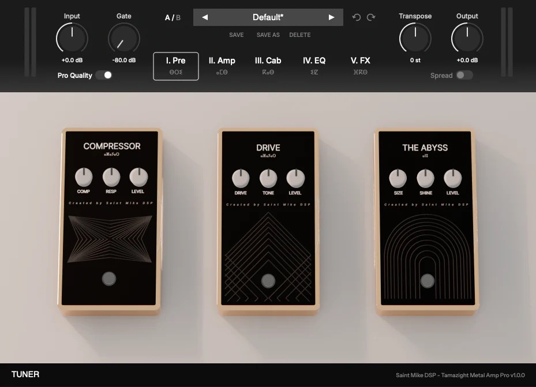Switch the A / B comparison

[173, 18]
